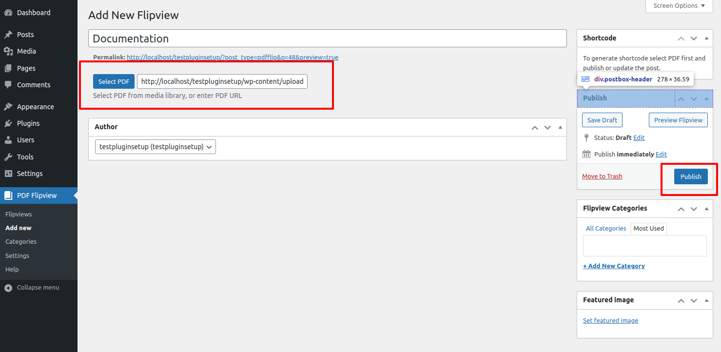Open the Screen Options dropdown
Viewport: 721px width, 352px height.
(x=679, y=6)
